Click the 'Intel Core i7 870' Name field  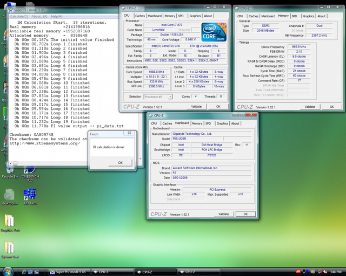coord(172,25)
